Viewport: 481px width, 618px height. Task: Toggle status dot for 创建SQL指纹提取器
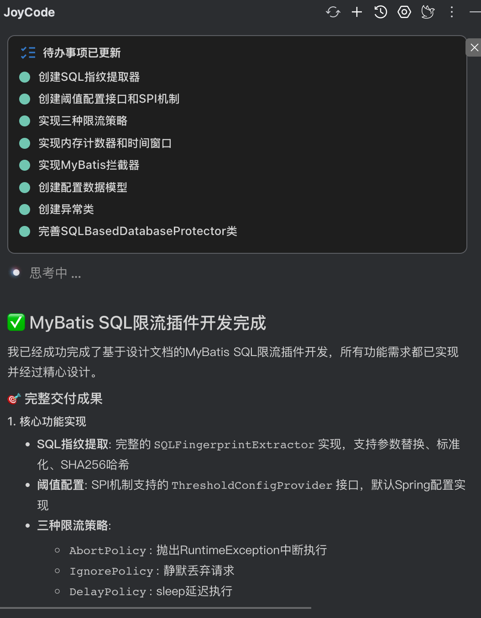[x=25, y=77]
